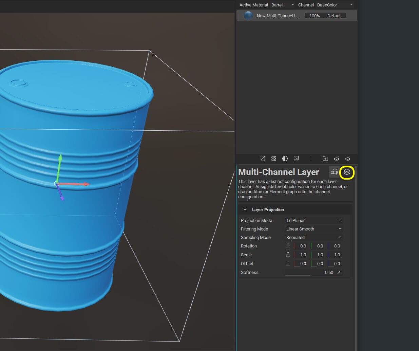Click the crop-shaped layer toolbar icon
The height and width of the screenshot is (351, 419).
point(263,159)
